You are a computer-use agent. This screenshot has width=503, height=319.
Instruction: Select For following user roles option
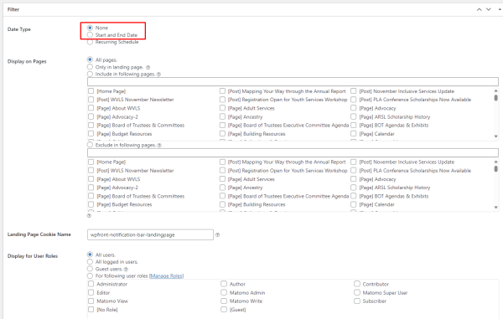(91, 275)
